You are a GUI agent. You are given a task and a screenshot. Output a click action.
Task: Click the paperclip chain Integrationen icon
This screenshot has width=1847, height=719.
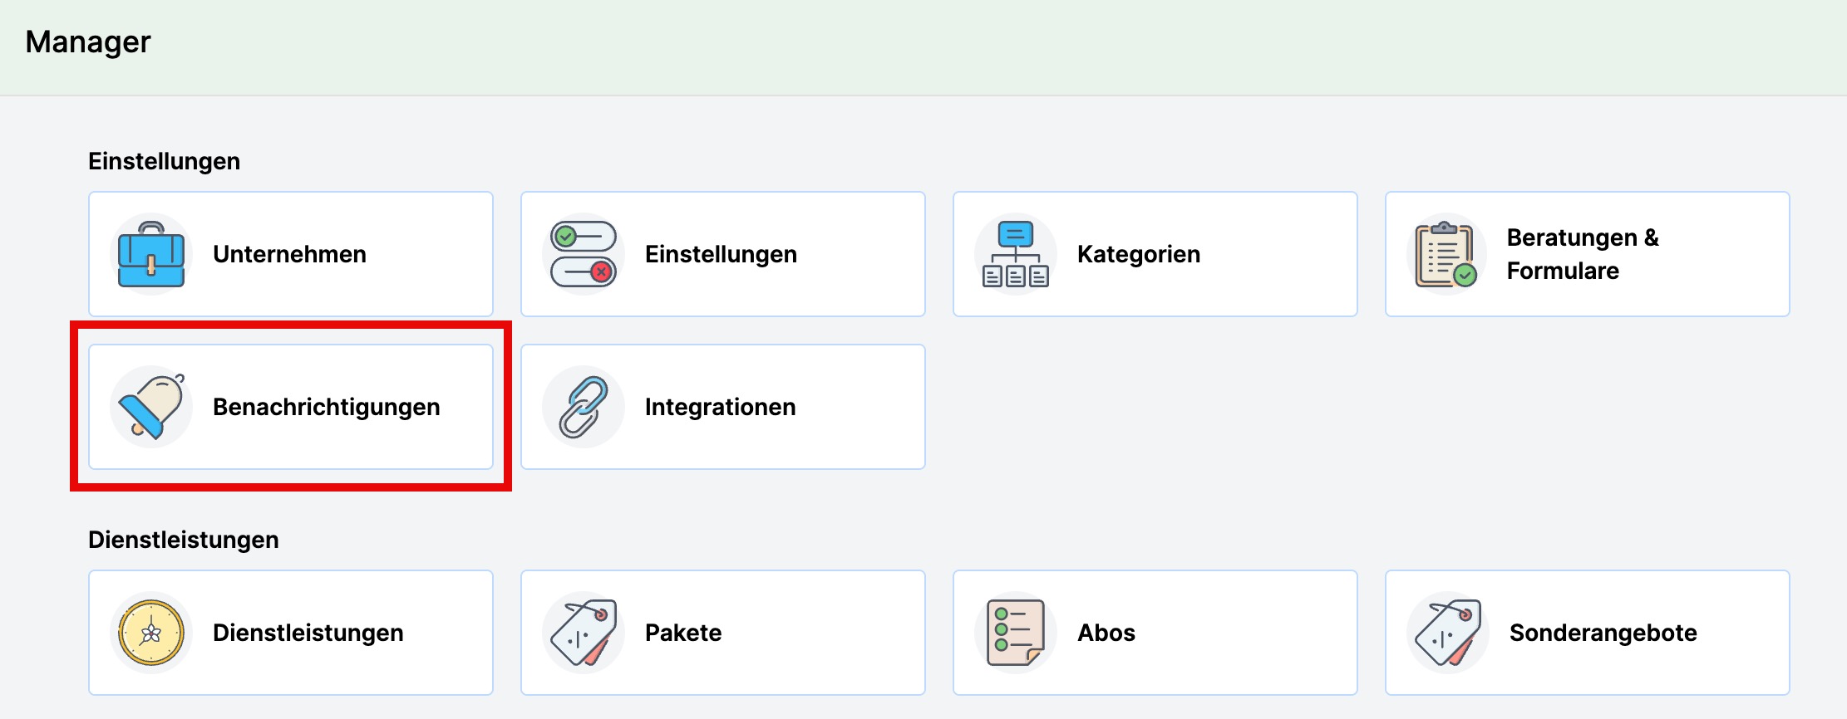(x=584, y=407)
